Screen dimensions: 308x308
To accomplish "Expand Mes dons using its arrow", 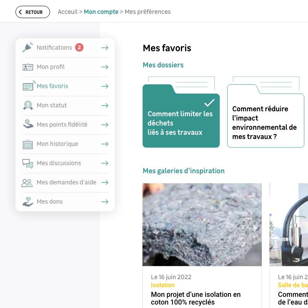I will (x=105, y=202).
